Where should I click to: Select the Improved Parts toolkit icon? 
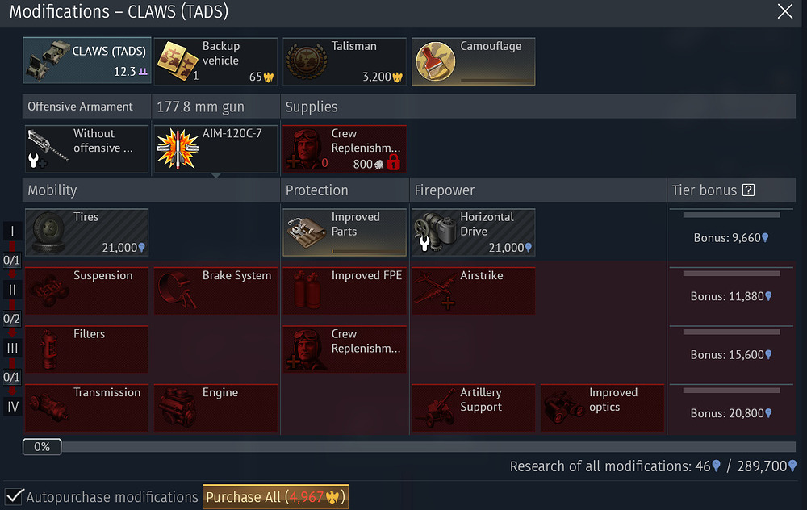[307, 232]
